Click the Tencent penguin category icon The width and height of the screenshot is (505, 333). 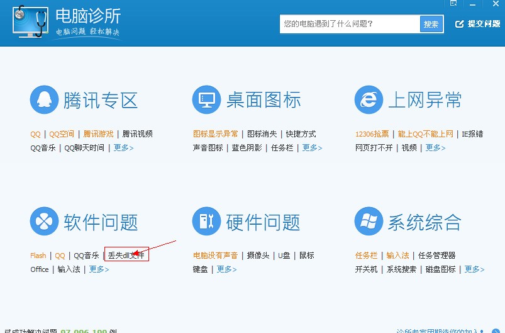tap(44, 99)
